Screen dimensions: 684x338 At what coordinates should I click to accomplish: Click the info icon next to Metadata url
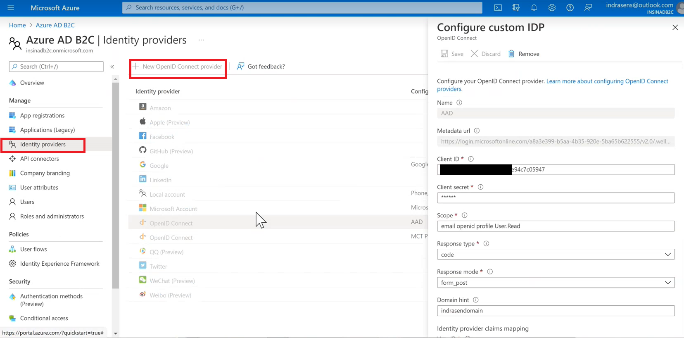tap(477, 131)
